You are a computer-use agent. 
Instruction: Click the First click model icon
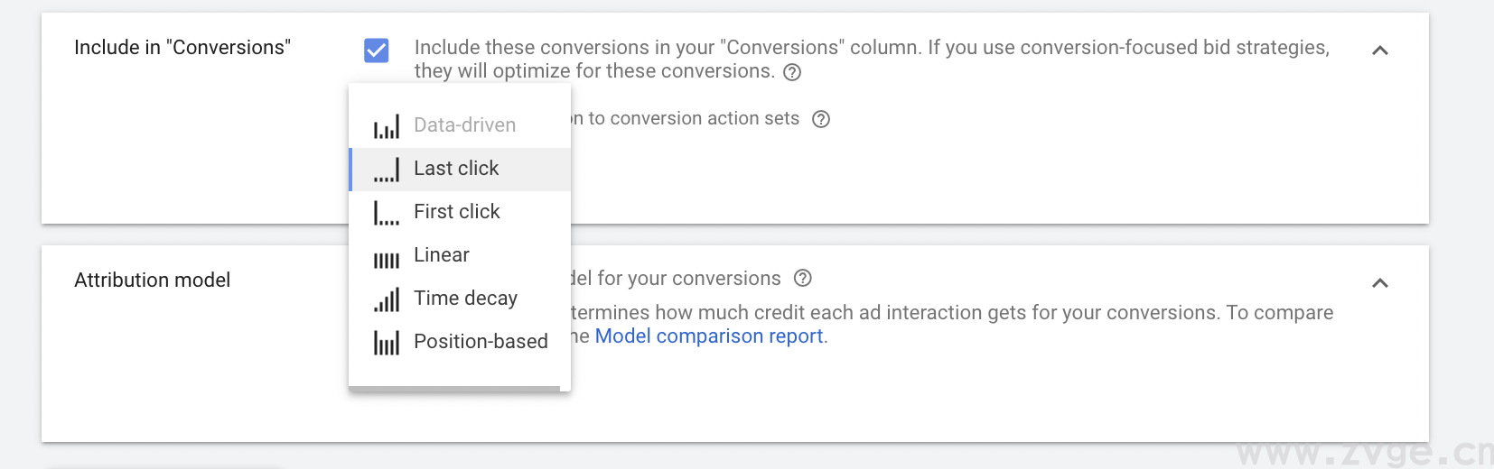[x=387, y=213]
